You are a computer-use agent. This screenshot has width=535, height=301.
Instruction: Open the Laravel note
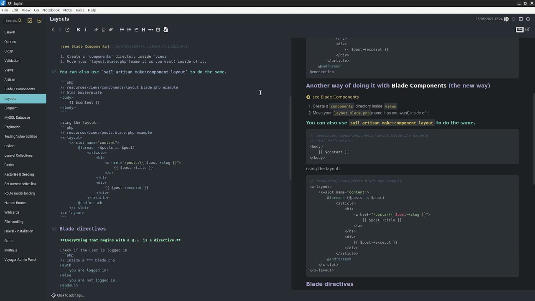23,32
